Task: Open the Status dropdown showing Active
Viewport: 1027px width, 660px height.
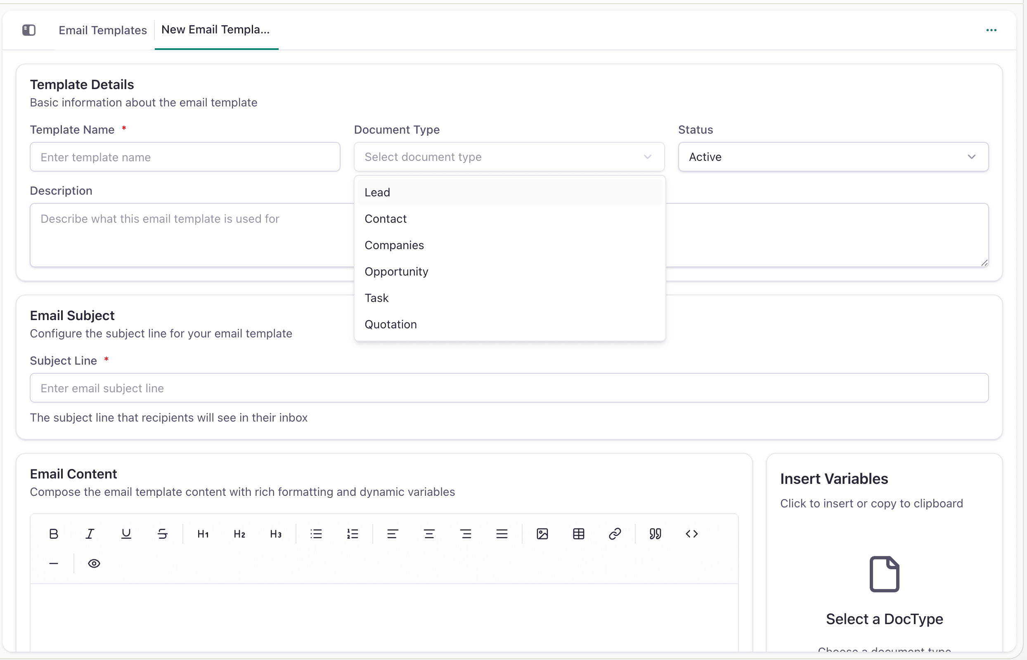Action: (833, 157)
